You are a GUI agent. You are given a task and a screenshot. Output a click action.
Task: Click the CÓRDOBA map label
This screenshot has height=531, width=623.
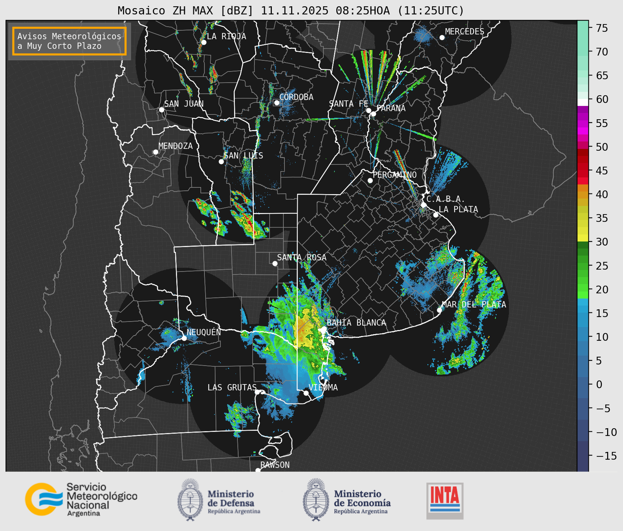point(296,97)
